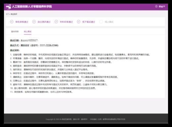The width and height of the screenshot is (172, 127).
Task: Go to 首页 in the breadcrumb
Action: [x=8, y=14]
